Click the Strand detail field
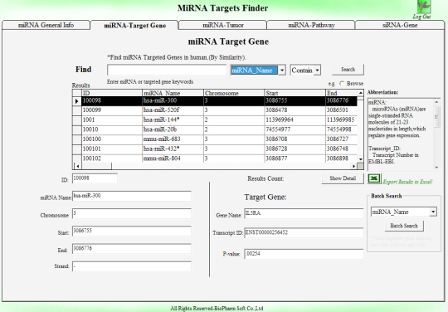 pyautogui.click(x=132, y=266)
